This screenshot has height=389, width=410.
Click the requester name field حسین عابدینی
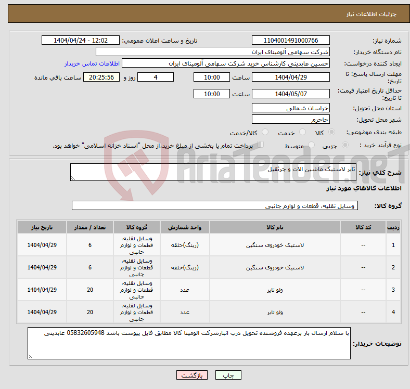(226, 63)
